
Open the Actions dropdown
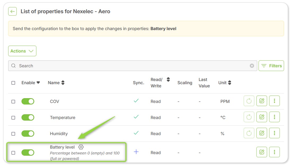click(22, 51)
